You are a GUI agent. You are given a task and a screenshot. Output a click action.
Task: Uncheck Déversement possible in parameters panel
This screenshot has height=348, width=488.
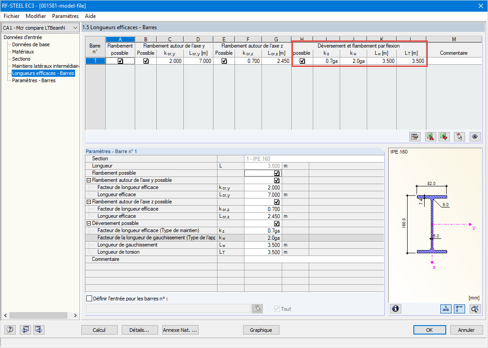tap(276, 223)
